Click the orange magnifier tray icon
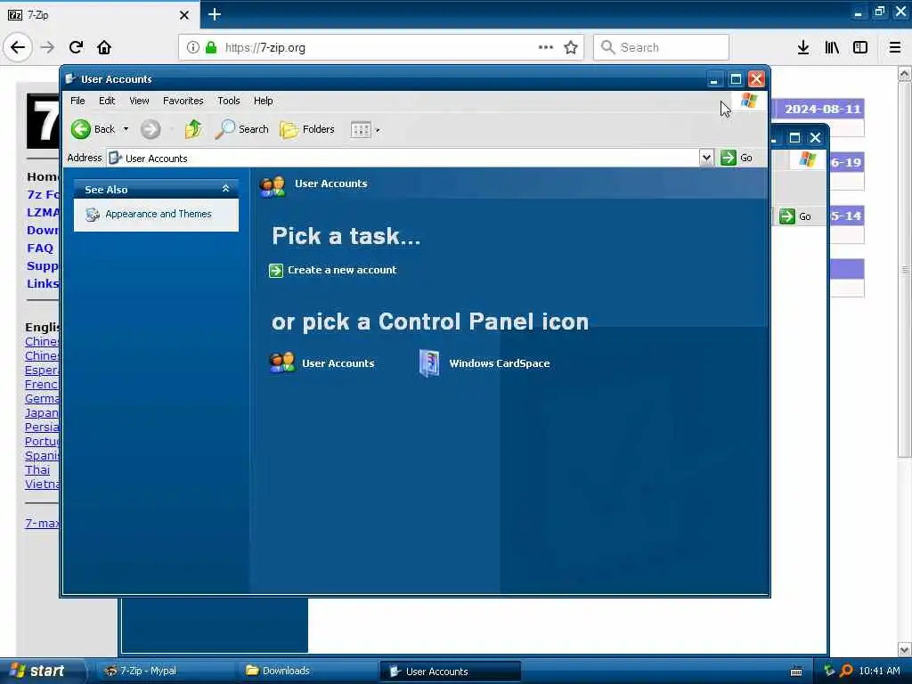 (846, 671)
